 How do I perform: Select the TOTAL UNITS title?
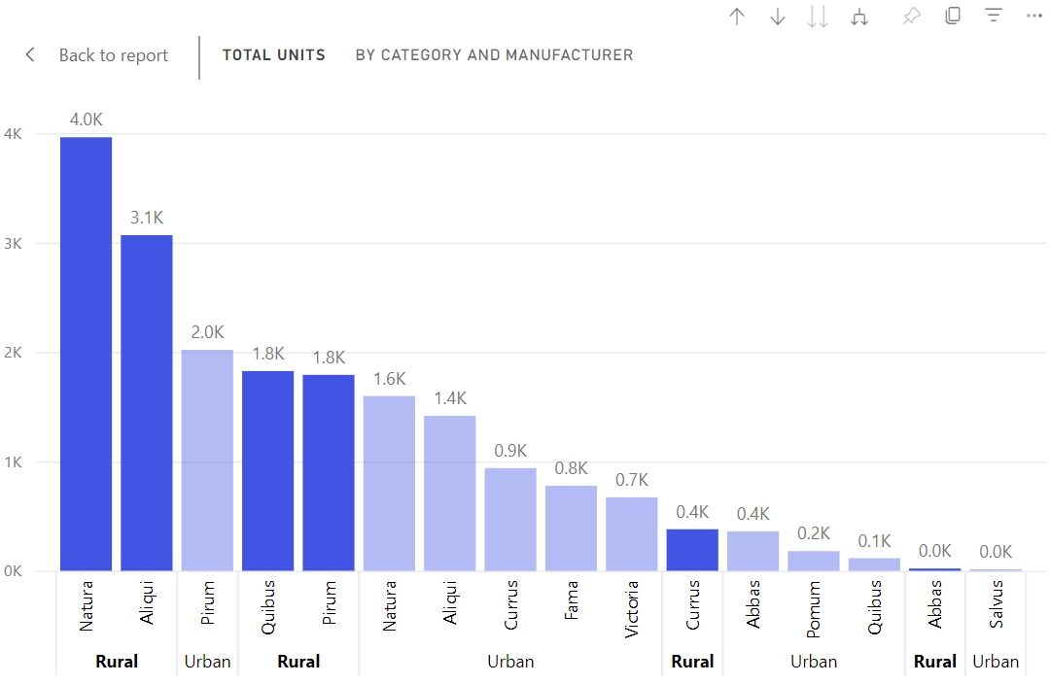pos(274,54)
